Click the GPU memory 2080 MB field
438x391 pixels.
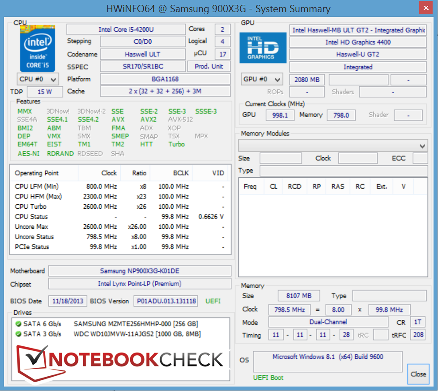(x=307, y=80)
